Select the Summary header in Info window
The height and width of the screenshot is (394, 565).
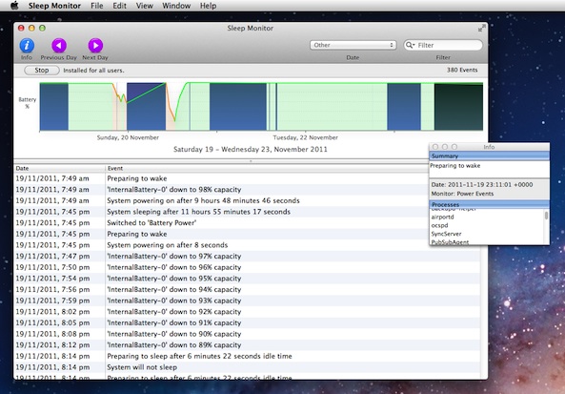(490, 156)
